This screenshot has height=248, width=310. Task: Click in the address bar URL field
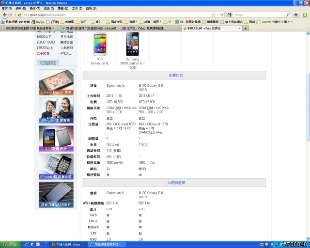pos(117,15)
